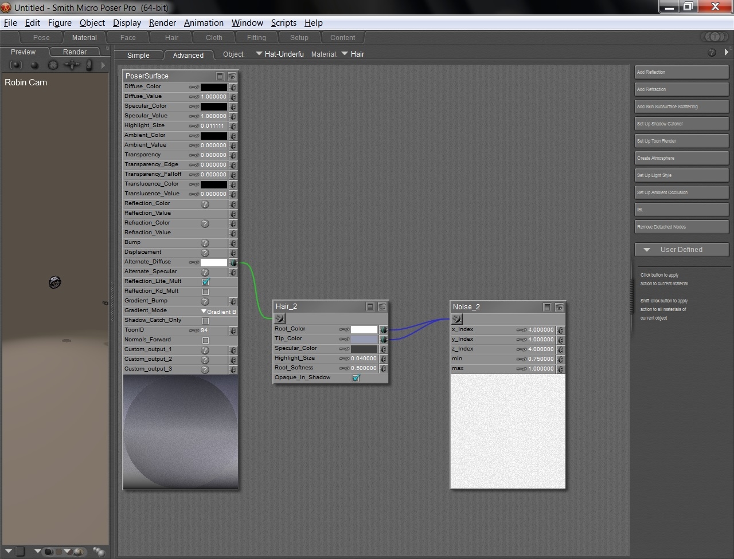Viewport: 734px width, 559px height.
Task: Click the Add Reflection button
Action: [x=681, y=72]
